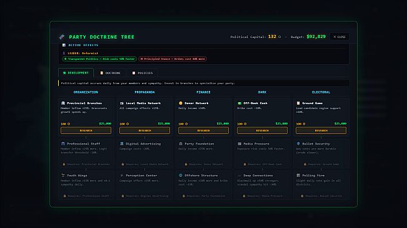The image size is (407, 228).
Task: Click the Media Pressure icon
Action: click(x=239, y=144)
